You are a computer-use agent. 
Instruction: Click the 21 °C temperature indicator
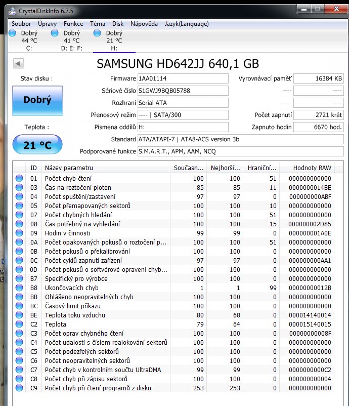[37, 145]
